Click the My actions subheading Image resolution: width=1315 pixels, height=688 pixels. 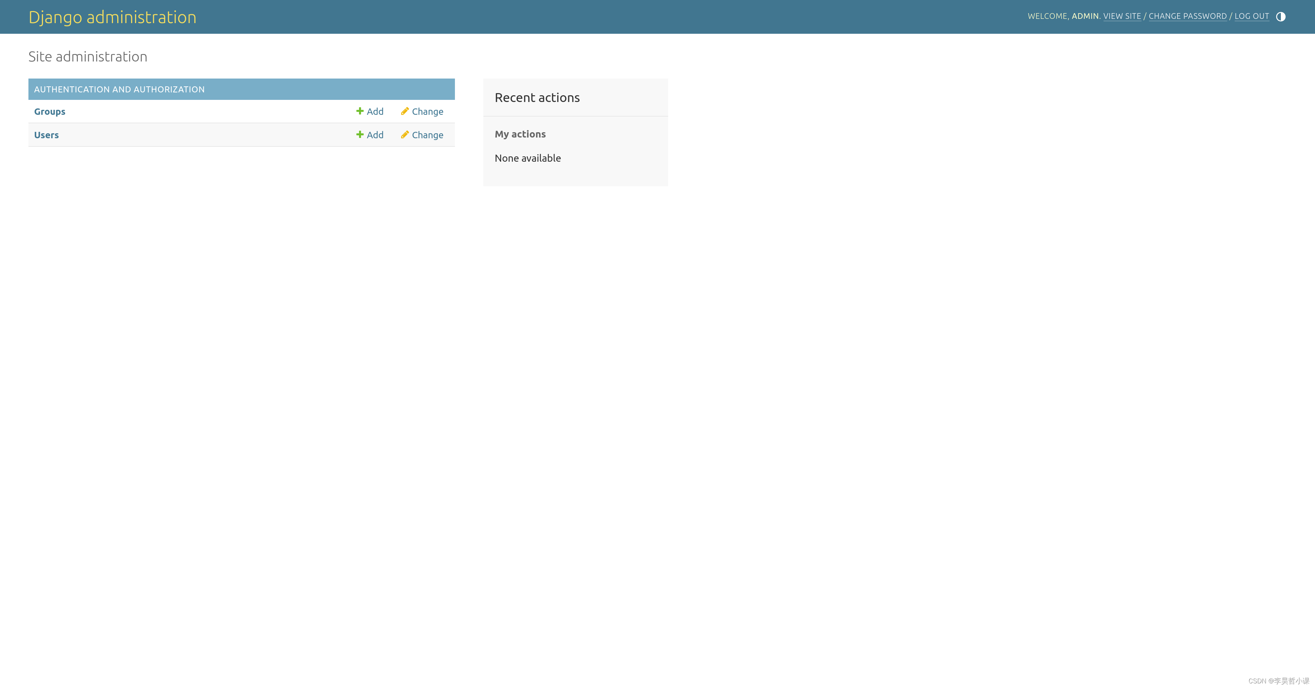coord(520,134)
